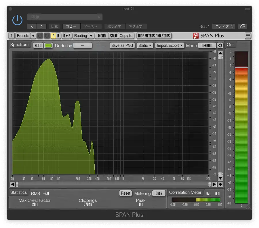The width and height of the screenshot is (259, 228).
Task: Open the Import/Export dropdown
Action: (170, 45)
